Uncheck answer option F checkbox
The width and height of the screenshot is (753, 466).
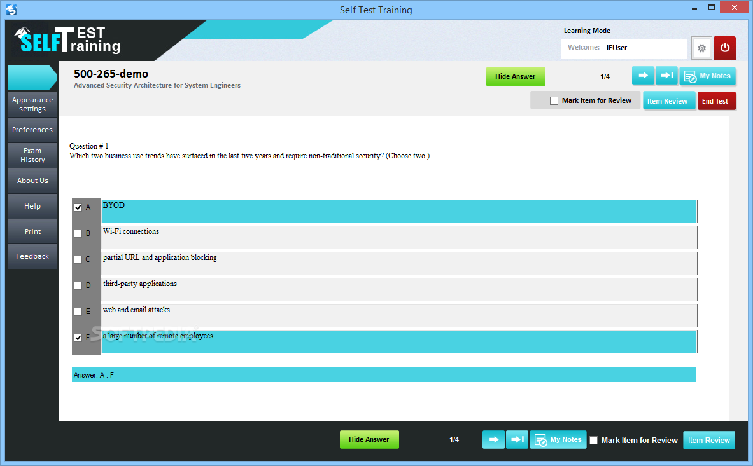point(78,338)
